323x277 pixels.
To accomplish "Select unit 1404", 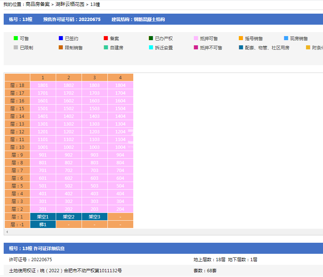I will point(120,116).
